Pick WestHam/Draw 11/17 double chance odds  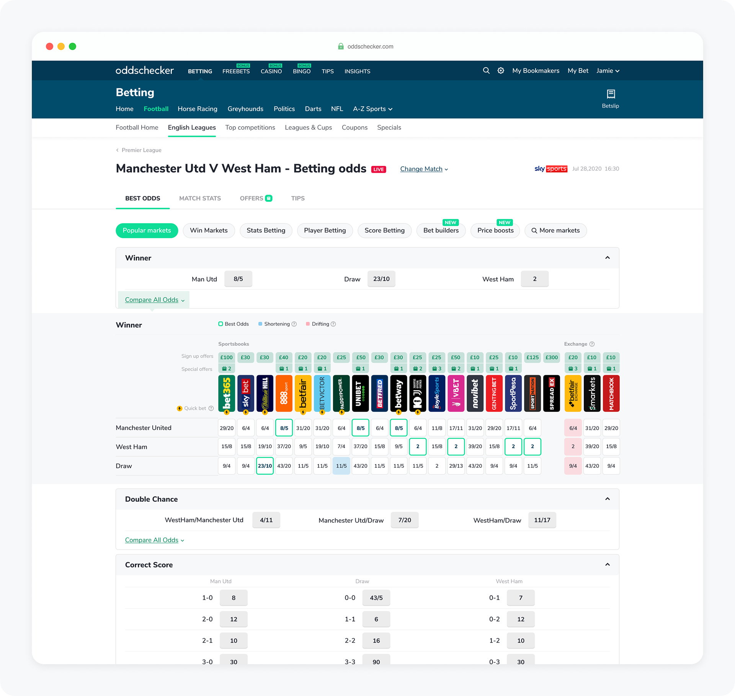tap(542, 520)
